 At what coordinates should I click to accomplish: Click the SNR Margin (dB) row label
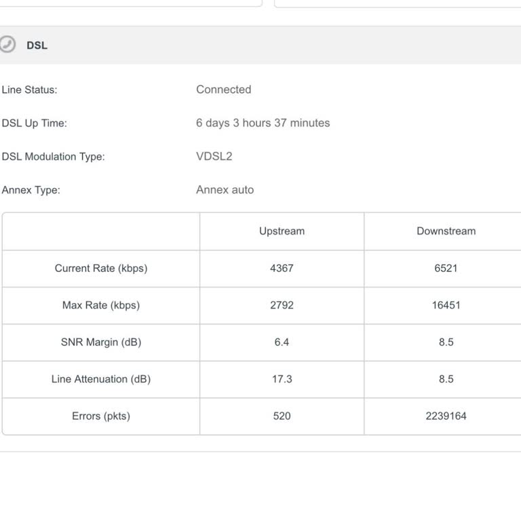(100, 342)
